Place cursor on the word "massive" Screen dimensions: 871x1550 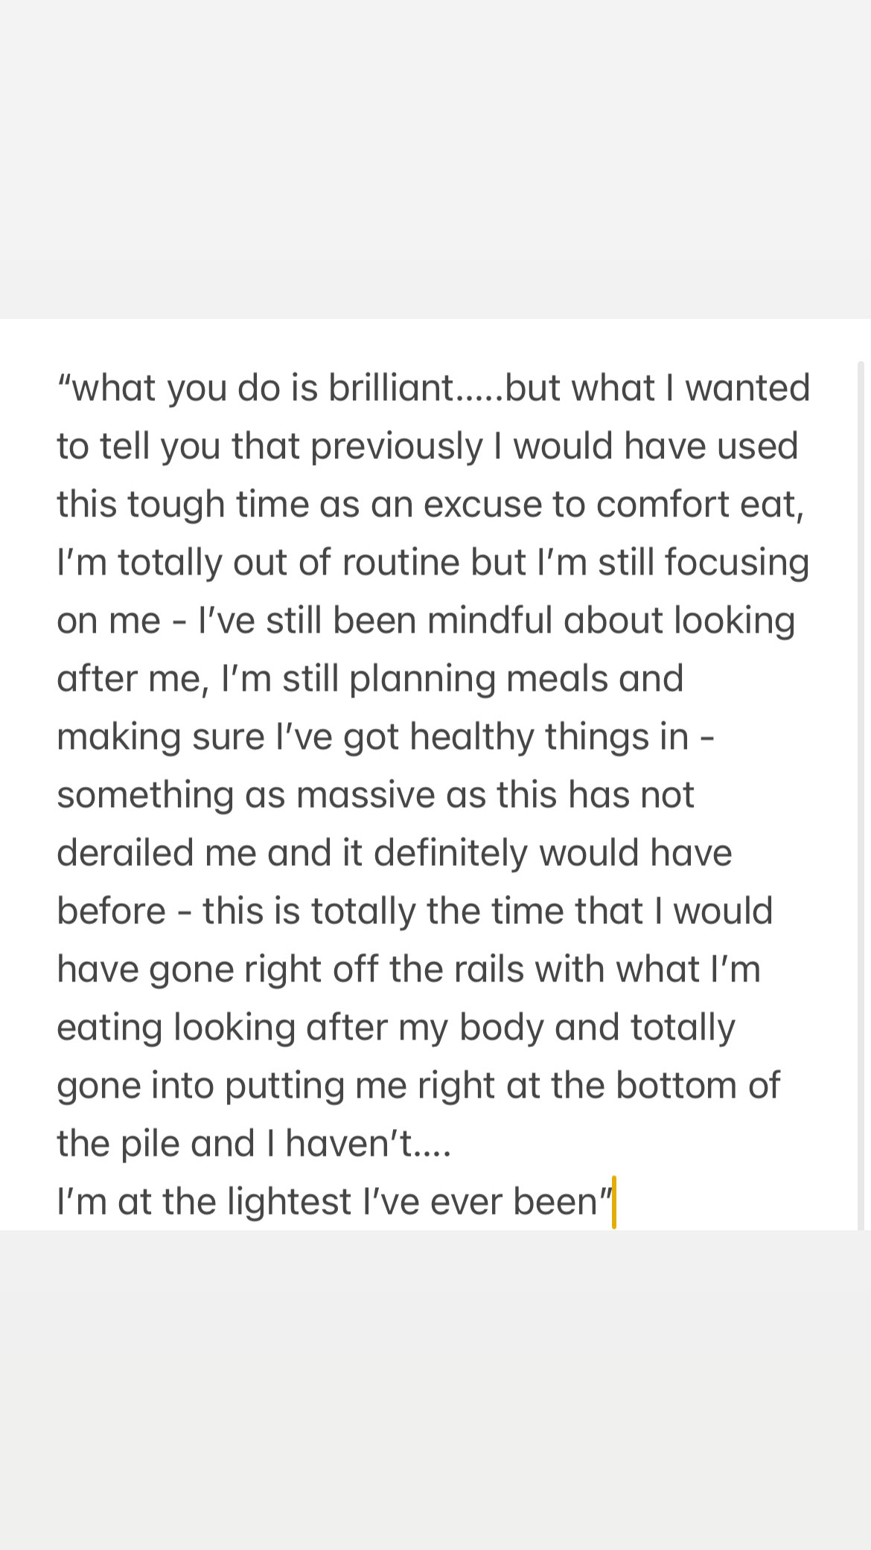(366, 795)
